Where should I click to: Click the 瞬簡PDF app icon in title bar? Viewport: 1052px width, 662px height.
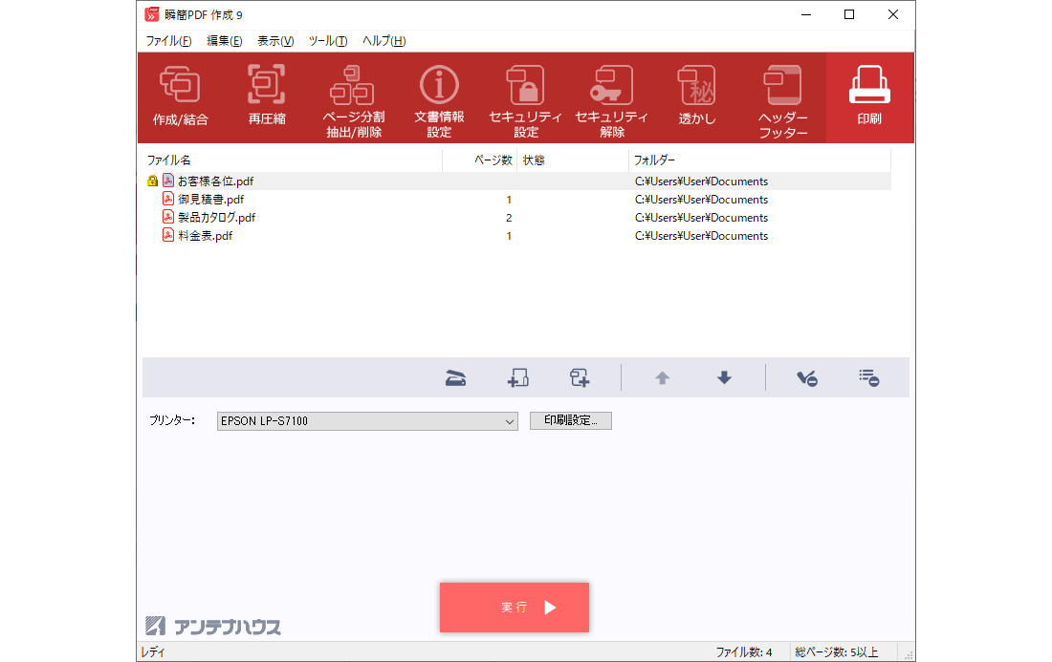pyautogui.click(x=152, y=14)
